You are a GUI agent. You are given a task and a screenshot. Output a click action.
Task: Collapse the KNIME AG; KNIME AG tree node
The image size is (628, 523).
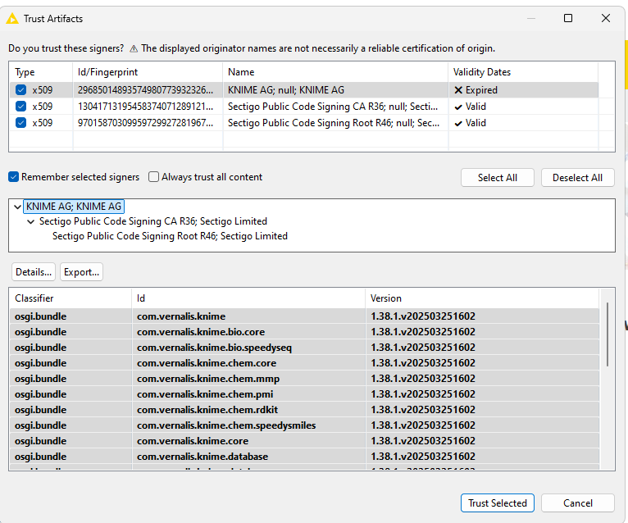[17, 207]
